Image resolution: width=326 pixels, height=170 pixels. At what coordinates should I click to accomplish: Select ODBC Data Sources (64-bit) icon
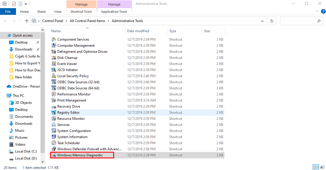pyautogui.click(x=54, y=88)
